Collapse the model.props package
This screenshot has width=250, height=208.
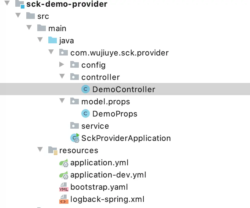pos(62,101)
